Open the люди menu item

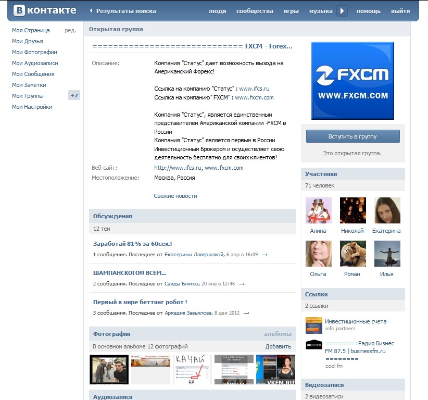coord(217,11)
